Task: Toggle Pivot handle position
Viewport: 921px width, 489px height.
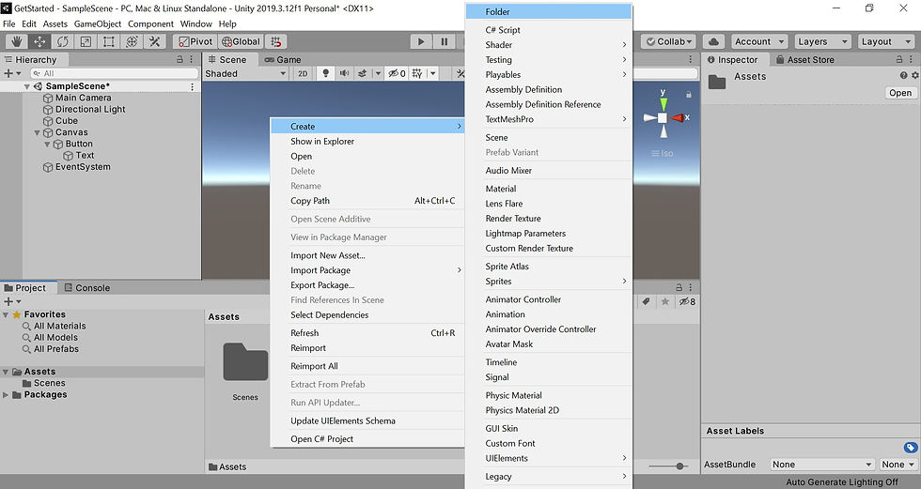Action: [195, 41]
